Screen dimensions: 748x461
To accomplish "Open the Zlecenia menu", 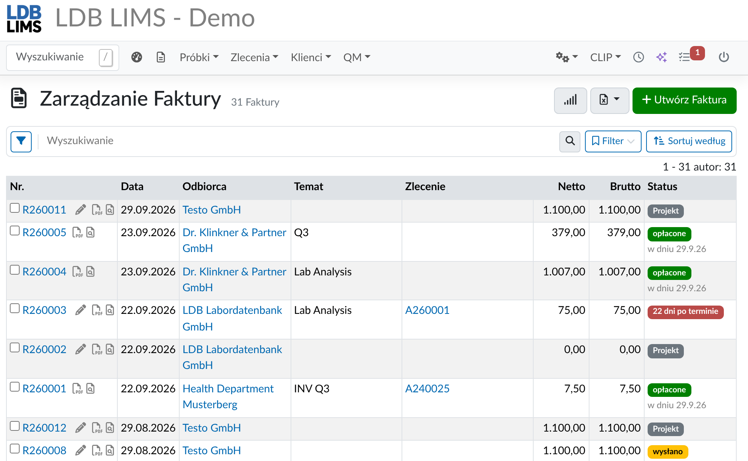I will [x=254, y=57].
